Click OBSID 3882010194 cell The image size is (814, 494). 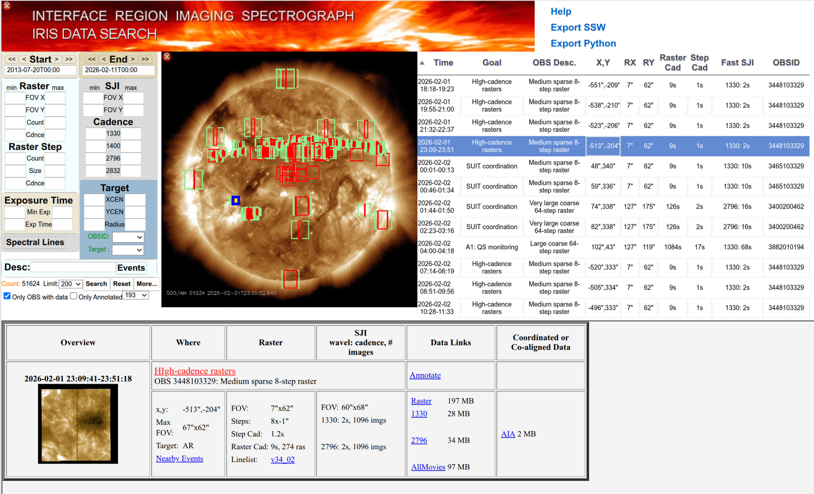(786, 247)
